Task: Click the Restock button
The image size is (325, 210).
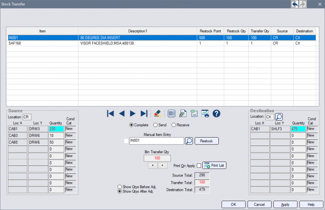Action: coord(207,141)
